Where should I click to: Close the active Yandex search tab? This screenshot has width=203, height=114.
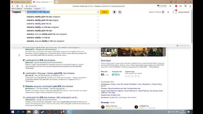[52, 2]
